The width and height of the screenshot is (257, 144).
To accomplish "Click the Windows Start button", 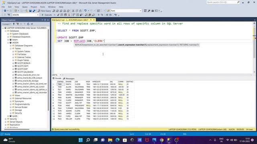I will 81,140.
